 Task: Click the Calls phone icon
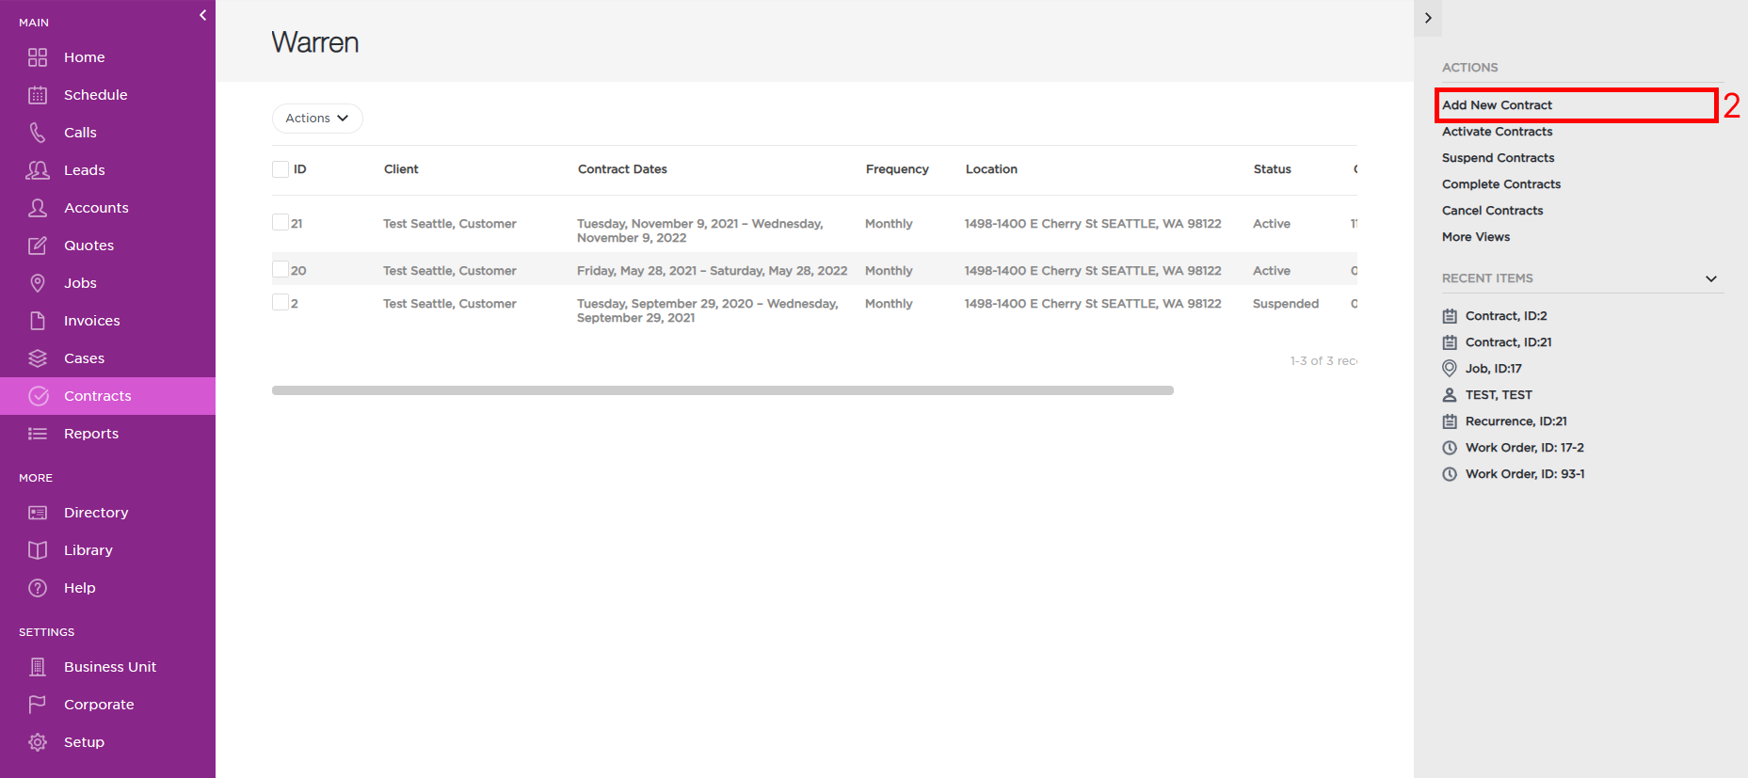coord(38,133)
